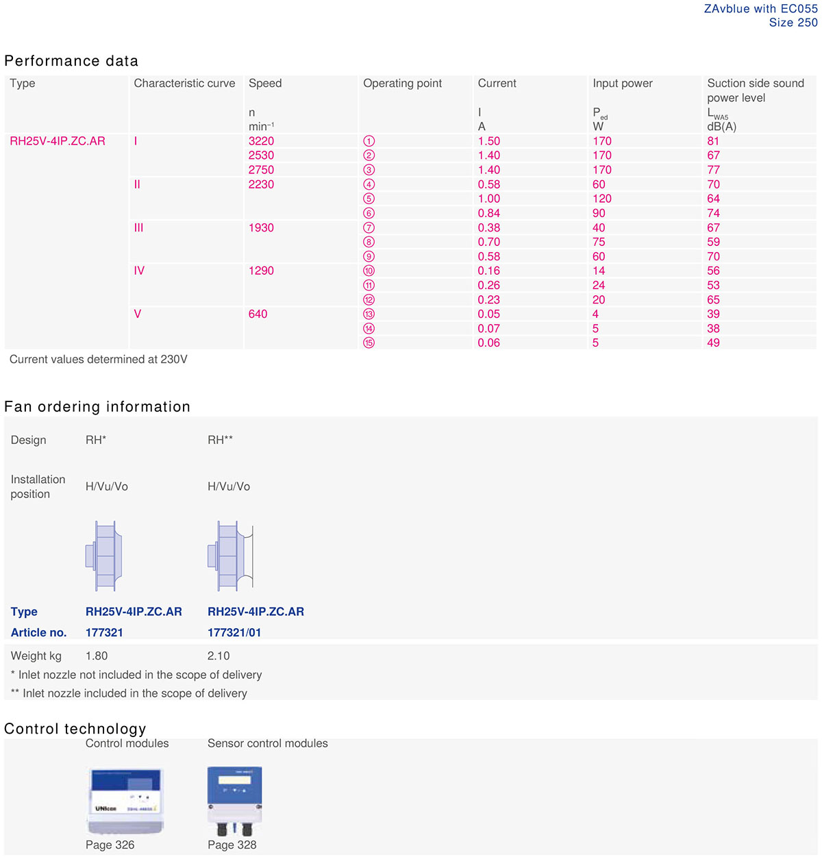
Task: Follow the Page 328 reference
Action: (x=232, y=845)
